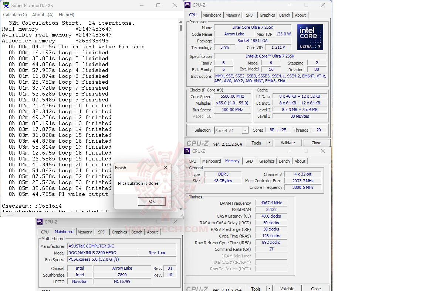
Task: Select About tab in top CPU-Z window
Action: pyautogui.click(x=300, y=15)
